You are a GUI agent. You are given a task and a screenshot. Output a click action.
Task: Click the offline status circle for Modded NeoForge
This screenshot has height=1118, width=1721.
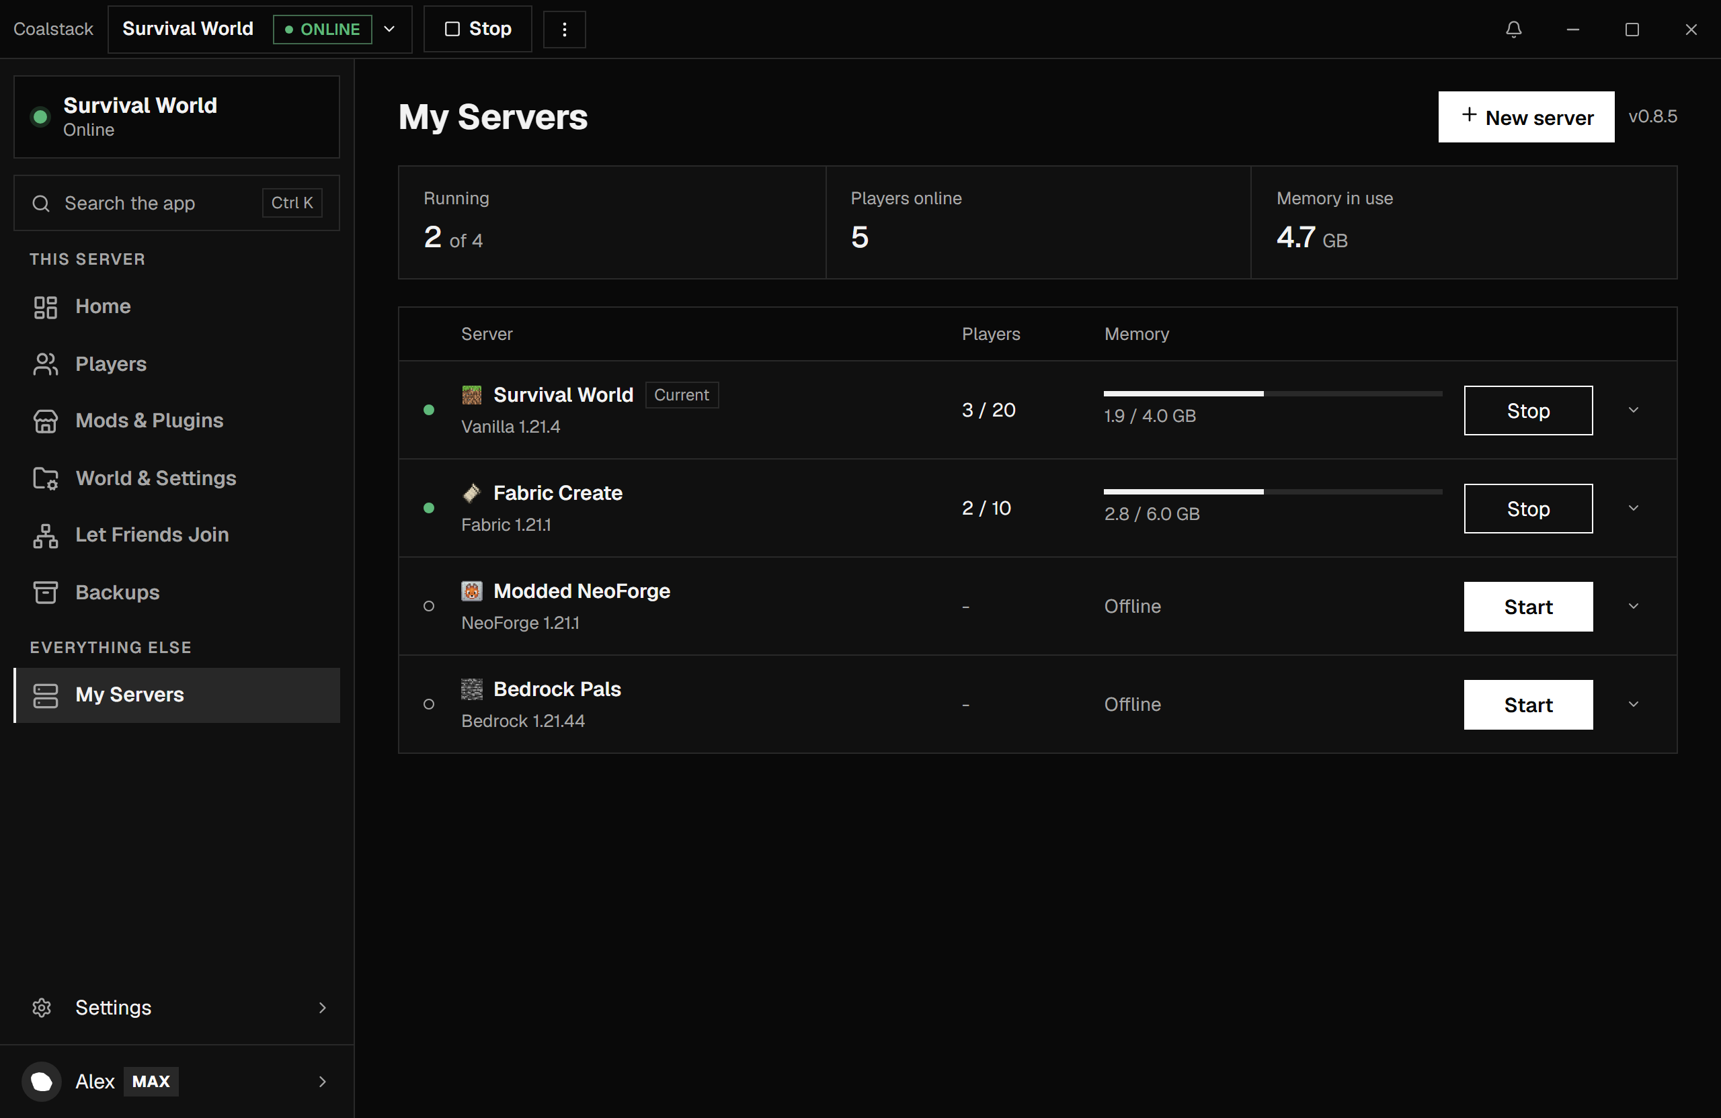[429, 606]
